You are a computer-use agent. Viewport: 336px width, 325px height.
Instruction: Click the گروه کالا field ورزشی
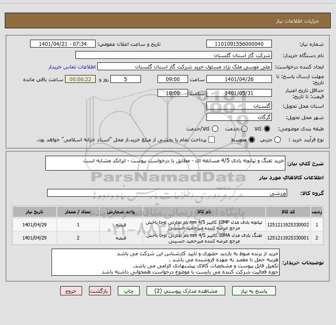tap(167, 193)
